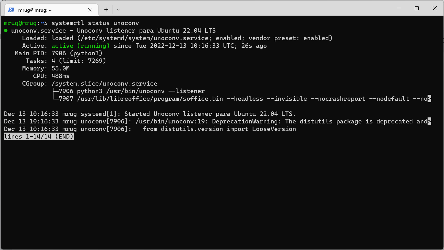Click the green active status dot indicator

pyautogui.click(x=5, y=31)
